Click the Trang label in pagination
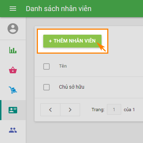 pos(98,110)
